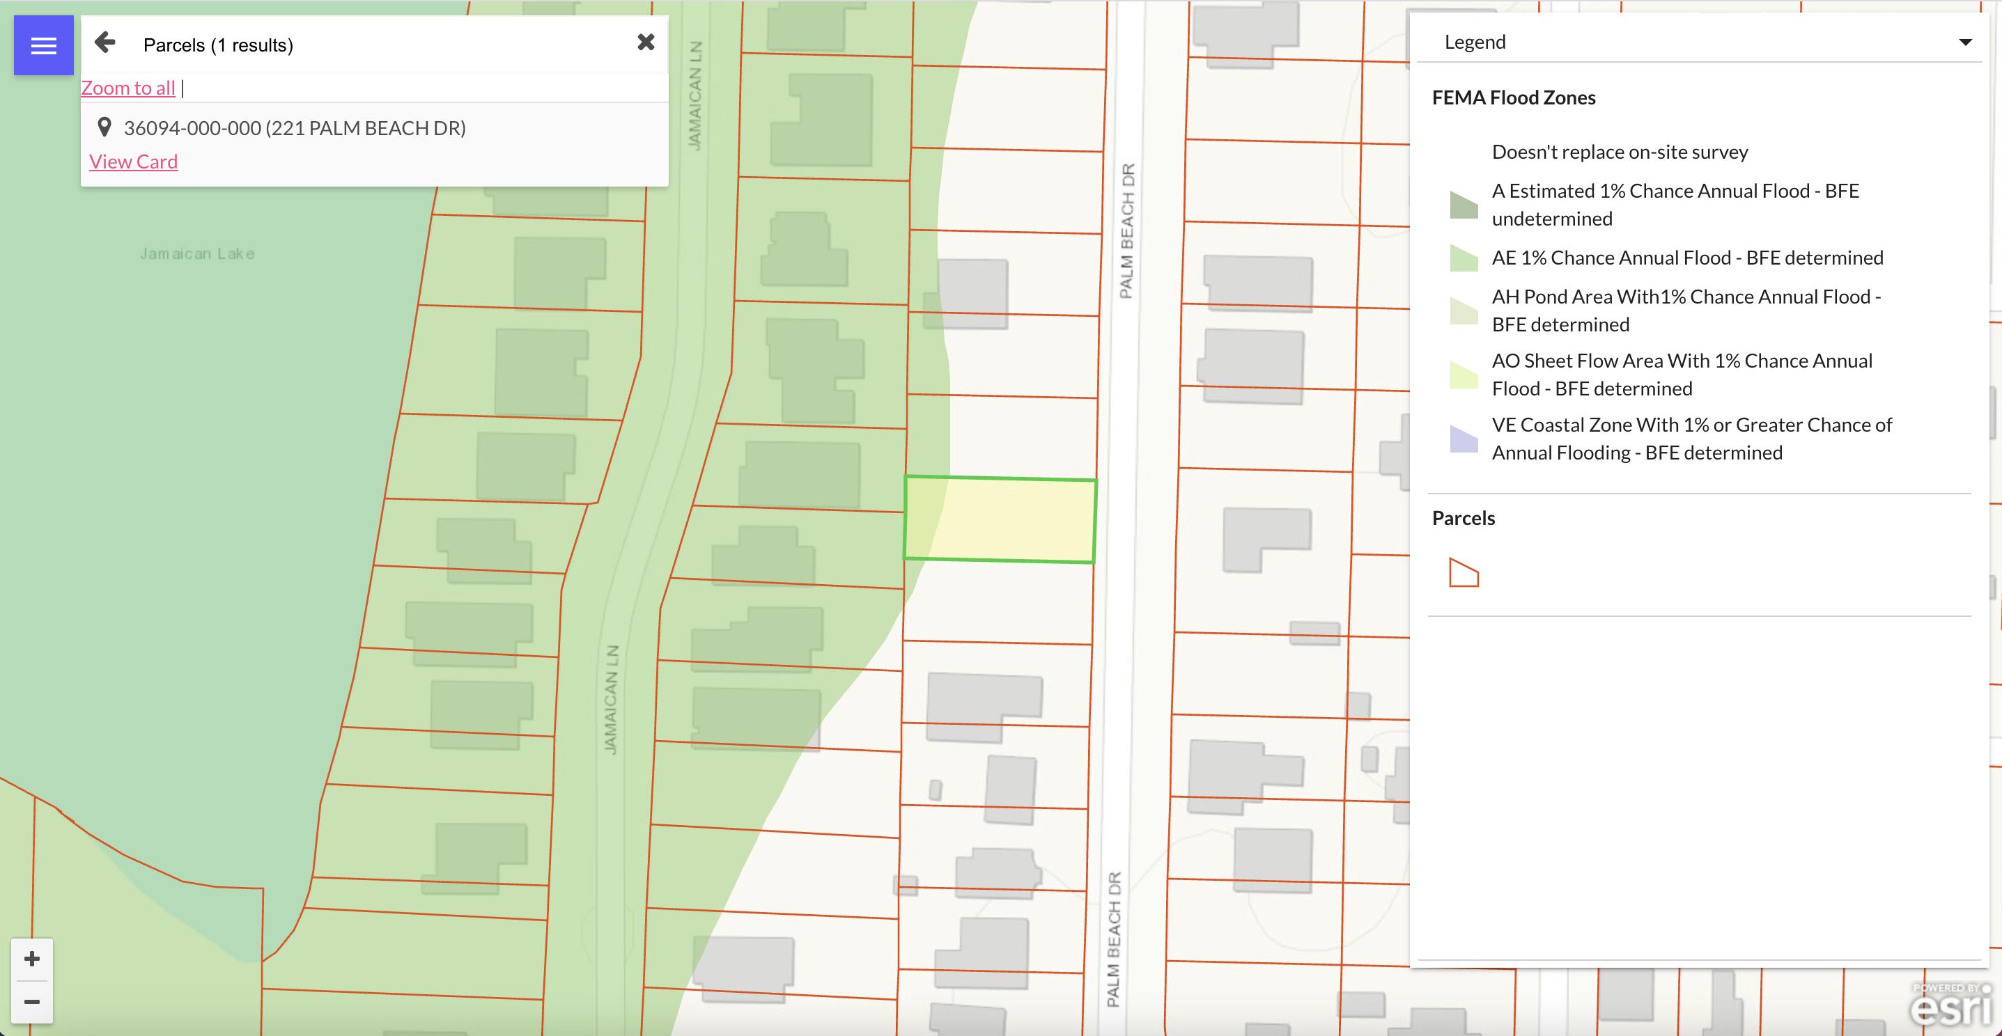Open the View Card link
Viewport: 2002px width, 1036px height.
pyautogui.click(x=134, y=162)
